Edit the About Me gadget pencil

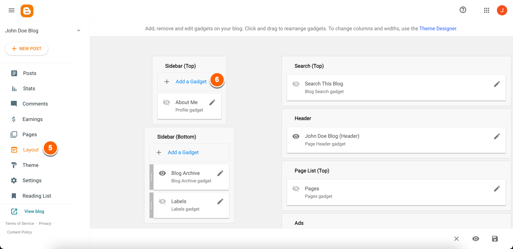coord(212,103)
